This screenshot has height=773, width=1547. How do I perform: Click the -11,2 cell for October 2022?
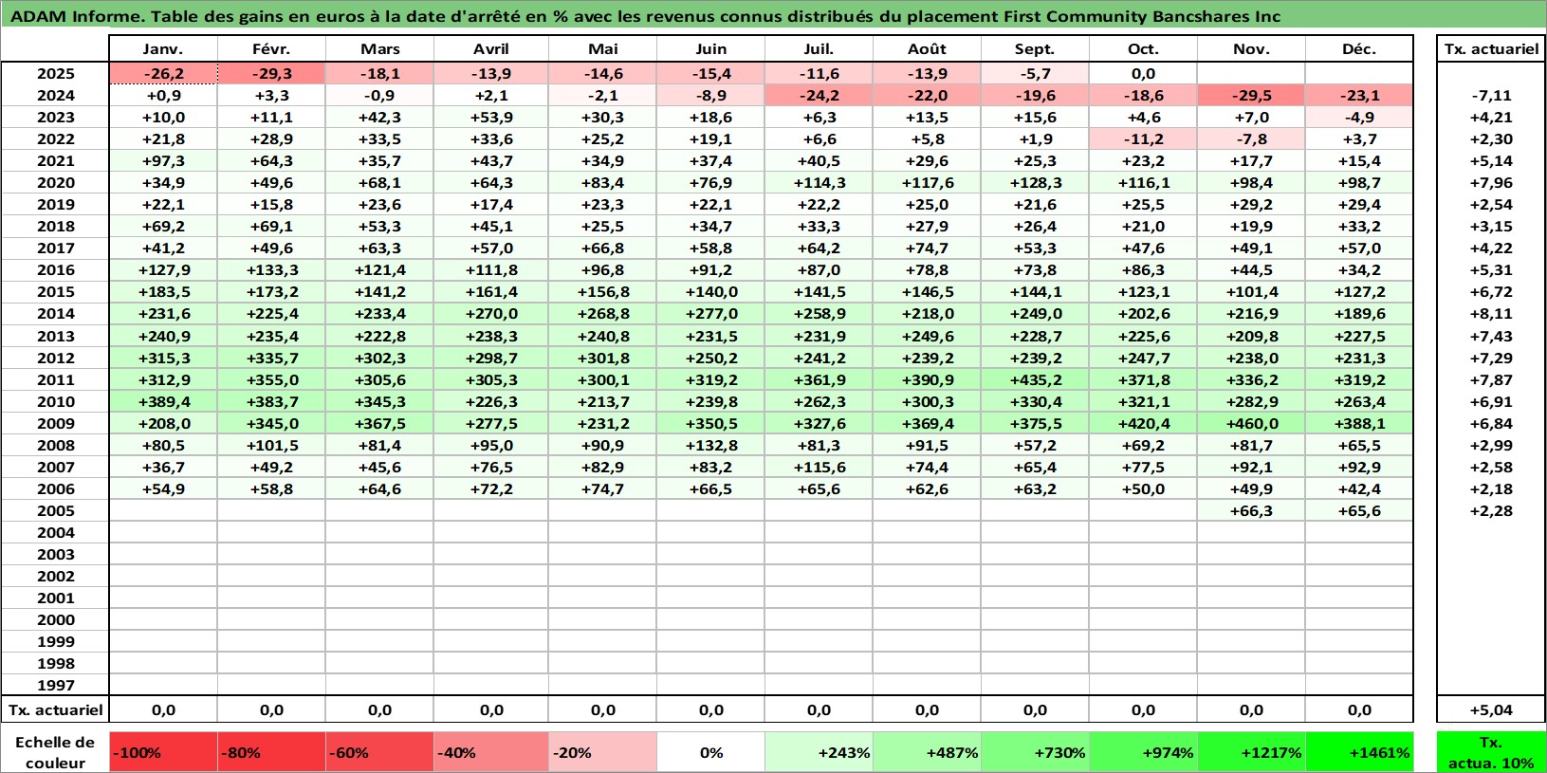point(1143,139)
